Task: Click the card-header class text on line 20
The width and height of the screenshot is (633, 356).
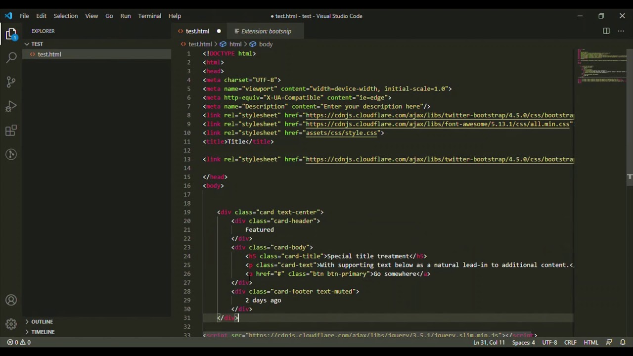Action: tap(294, 221)
